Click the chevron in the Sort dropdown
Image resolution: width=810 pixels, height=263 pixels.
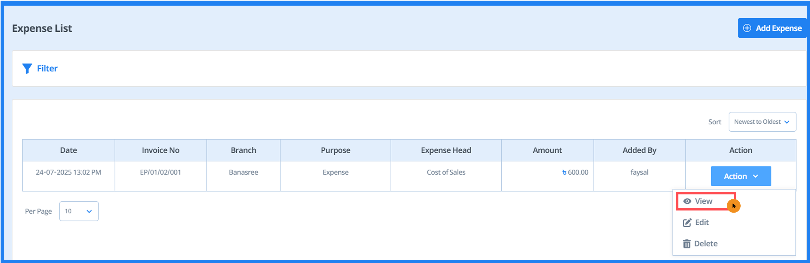pos(787,122)
